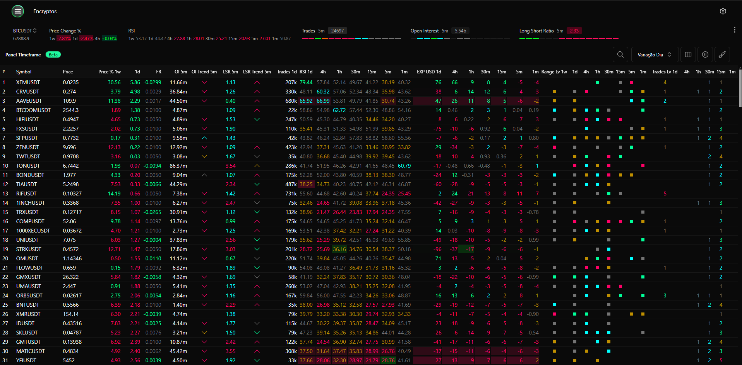Open the paintbrush theme customization icon
Screen dimensions: 742x365
pos(722,54)
